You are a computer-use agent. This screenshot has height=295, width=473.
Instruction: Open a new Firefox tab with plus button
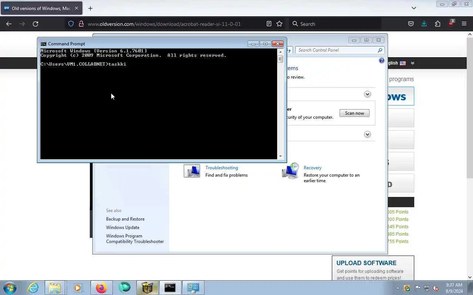coord(90,8)
